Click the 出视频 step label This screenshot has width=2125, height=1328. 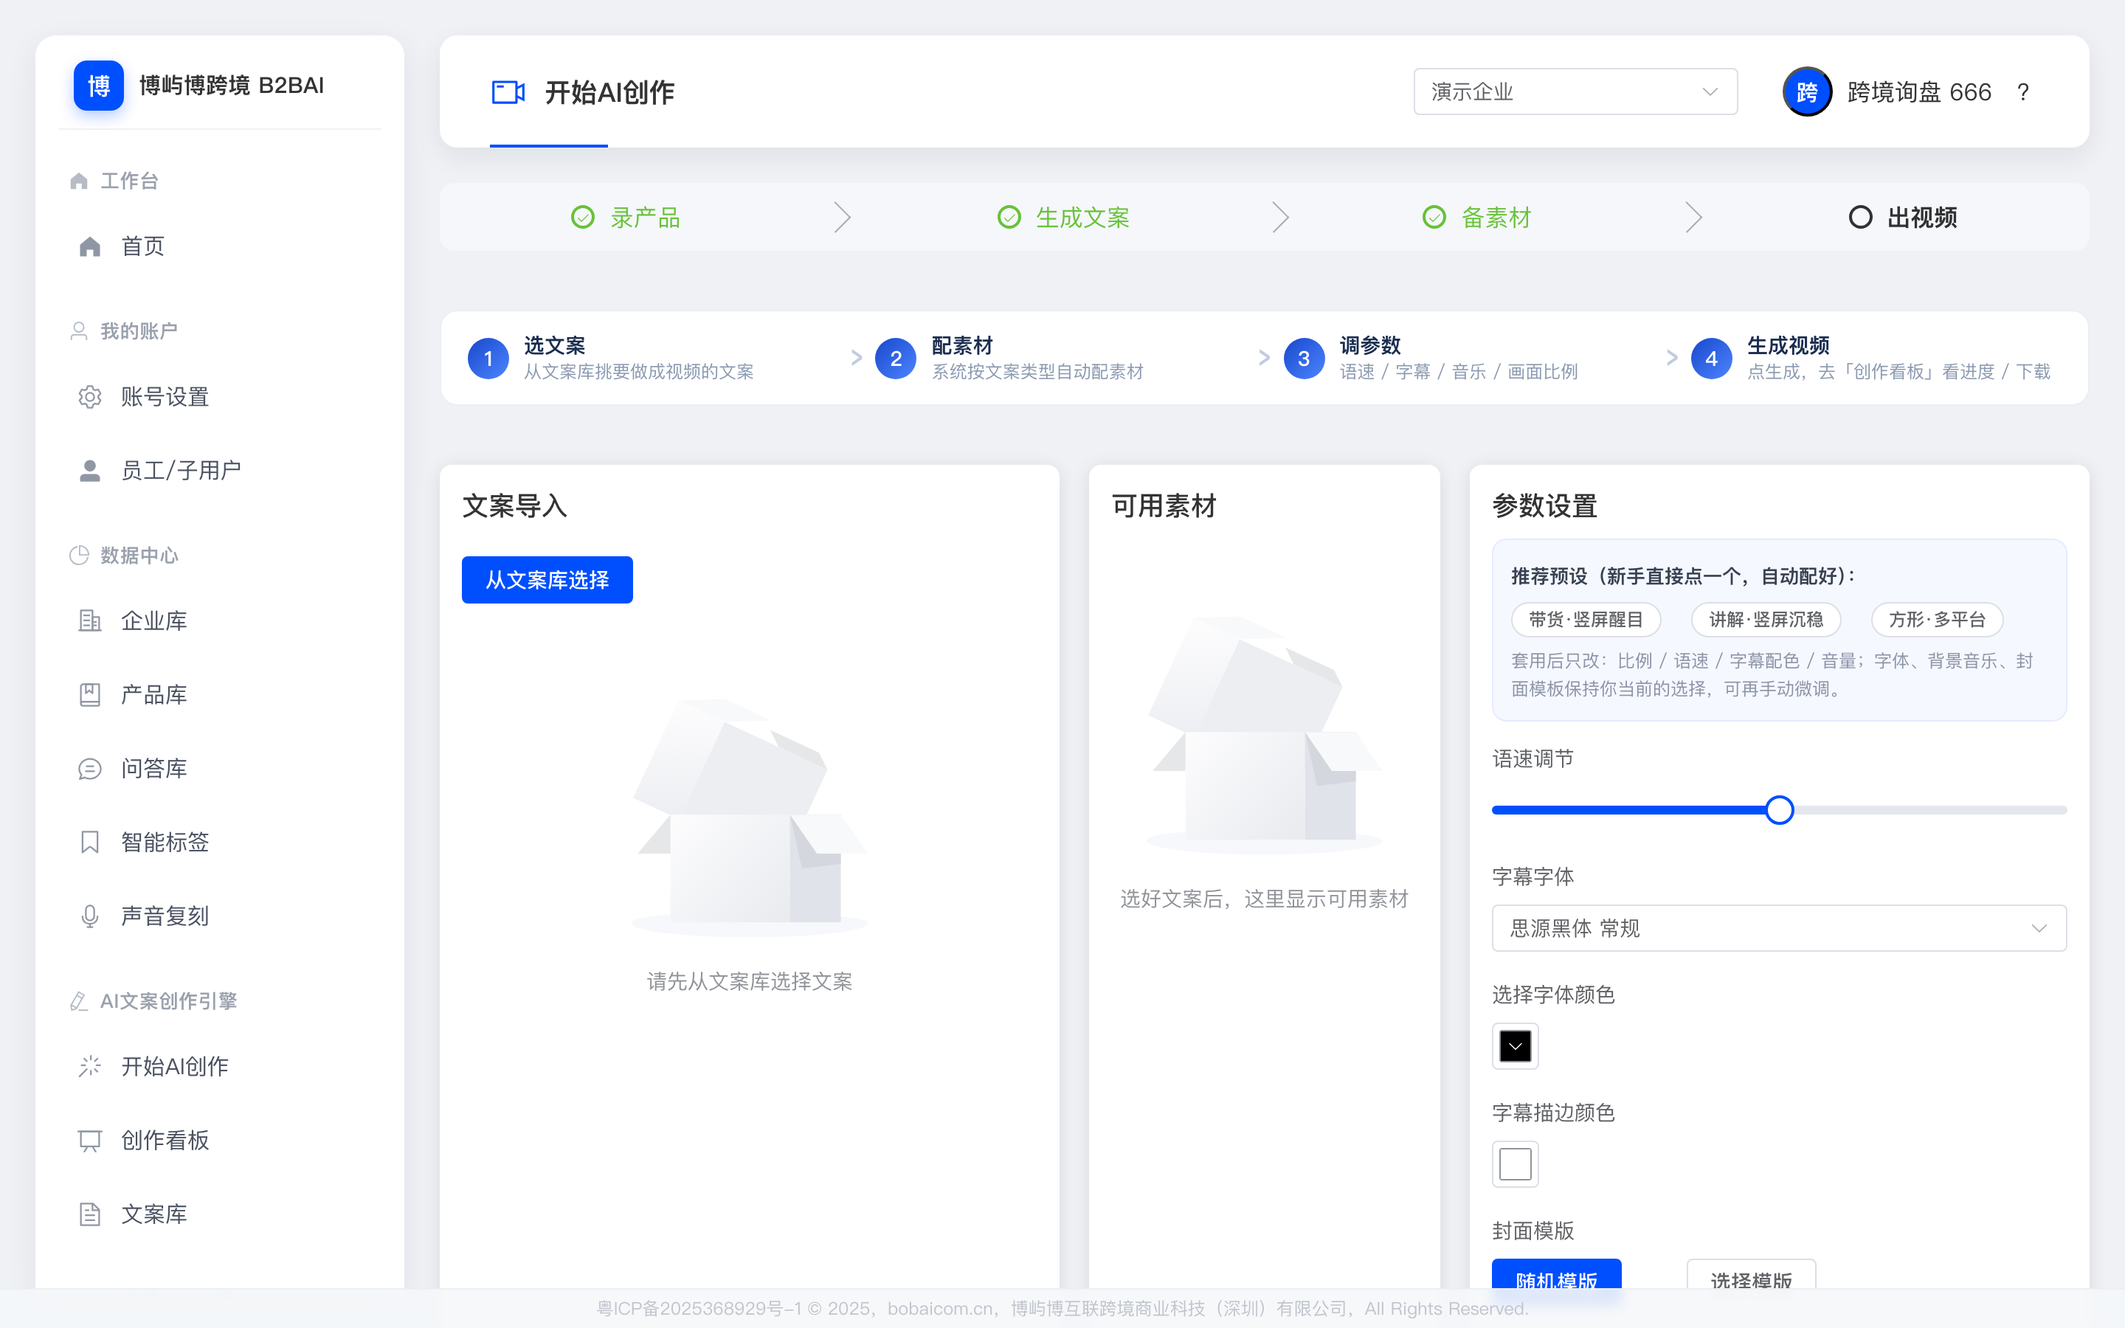coord(1922,217)
